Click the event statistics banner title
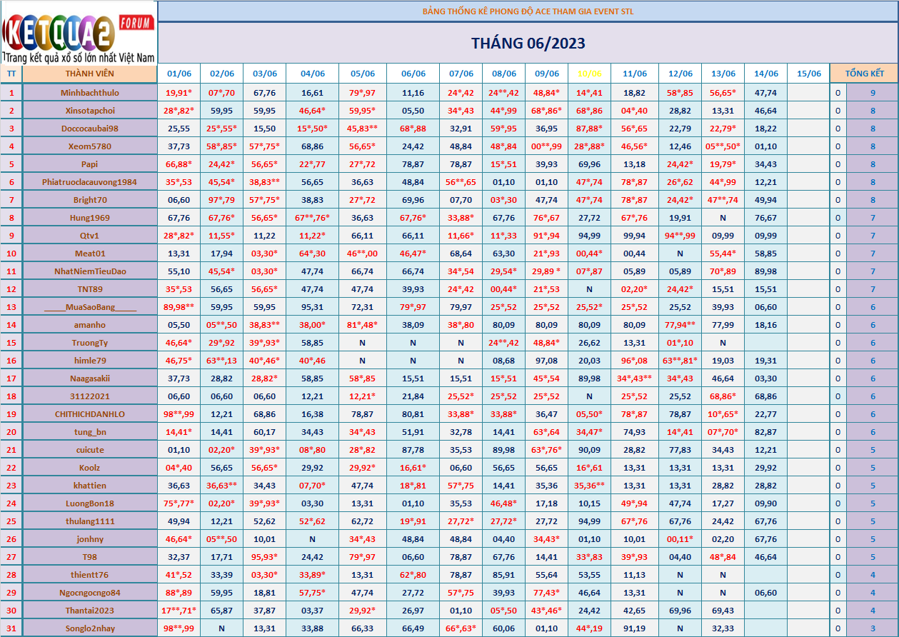Viewport: 899px width, 637px height. tap(528, 11)
